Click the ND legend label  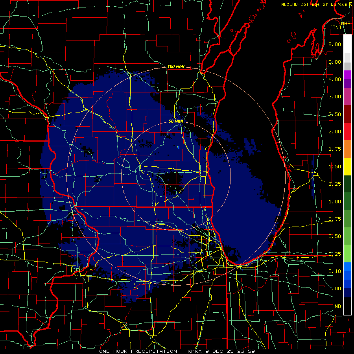point(338,306)
